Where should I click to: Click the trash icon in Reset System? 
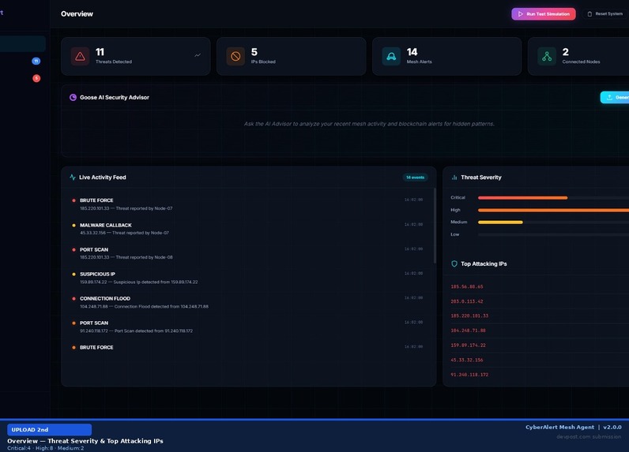tap(589, 14)
